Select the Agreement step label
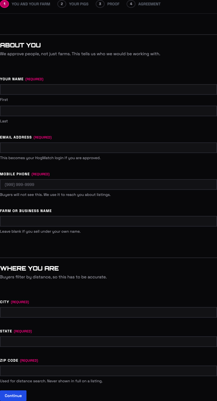Viewport: 217px width, 401px height. (x=149, y=4)
